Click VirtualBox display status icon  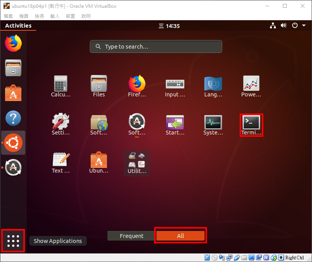tap(252, 258)
